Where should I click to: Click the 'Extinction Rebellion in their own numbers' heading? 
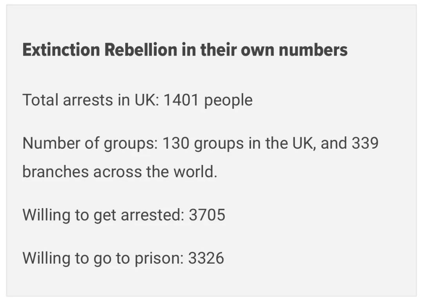185,50
